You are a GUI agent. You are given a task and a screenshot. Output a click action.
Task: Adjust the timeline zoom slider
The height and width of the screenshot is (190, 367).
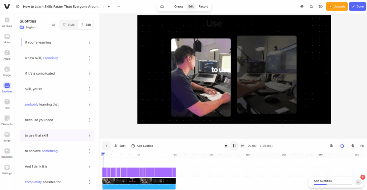click(x=342, y=146)
